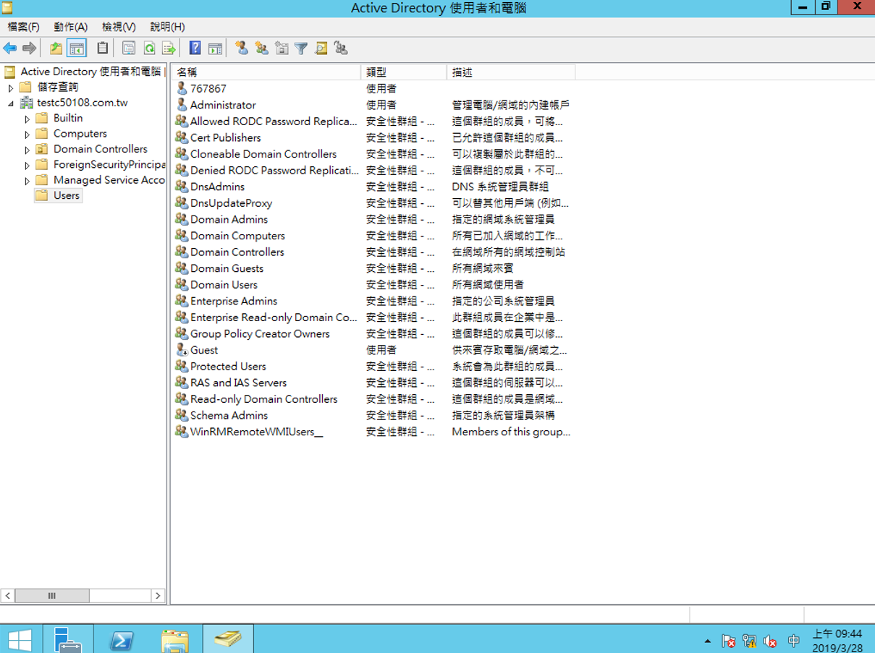875x653 pixels.
Task: Open 檢視(V) menu
Action: 119,27
